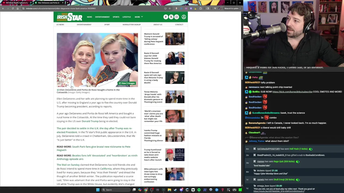Open the 'pair decided to settle in U.K.' link

click(x=94, y=130)
